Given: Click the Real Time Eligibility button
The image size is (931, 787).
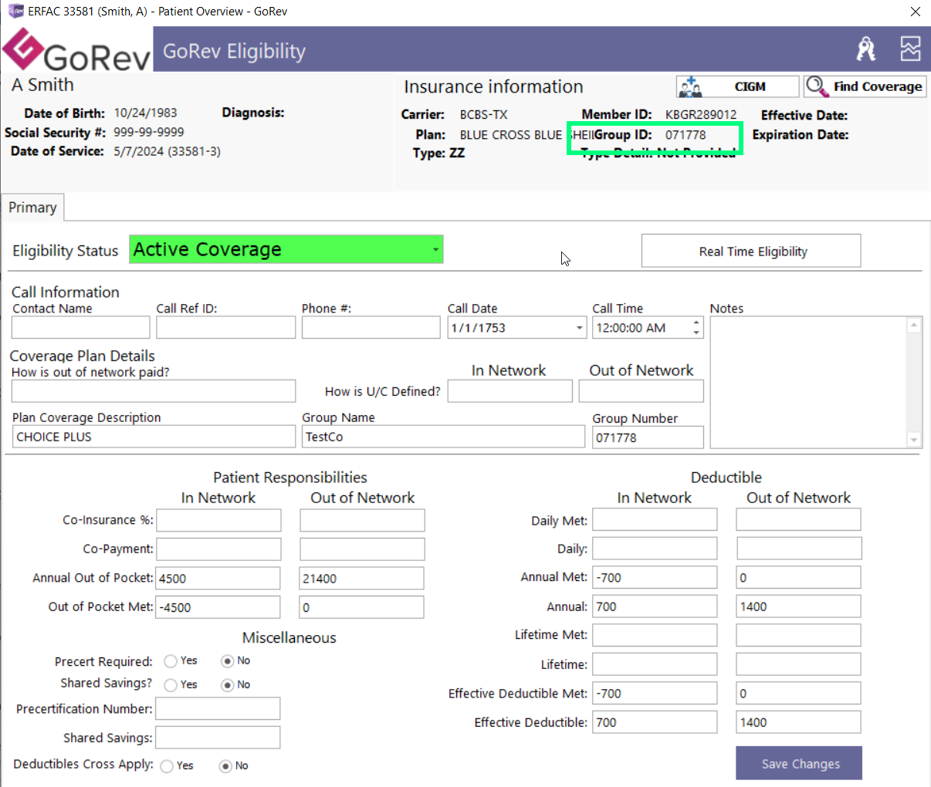Looking at the screenshot, I should coord(751,251).
